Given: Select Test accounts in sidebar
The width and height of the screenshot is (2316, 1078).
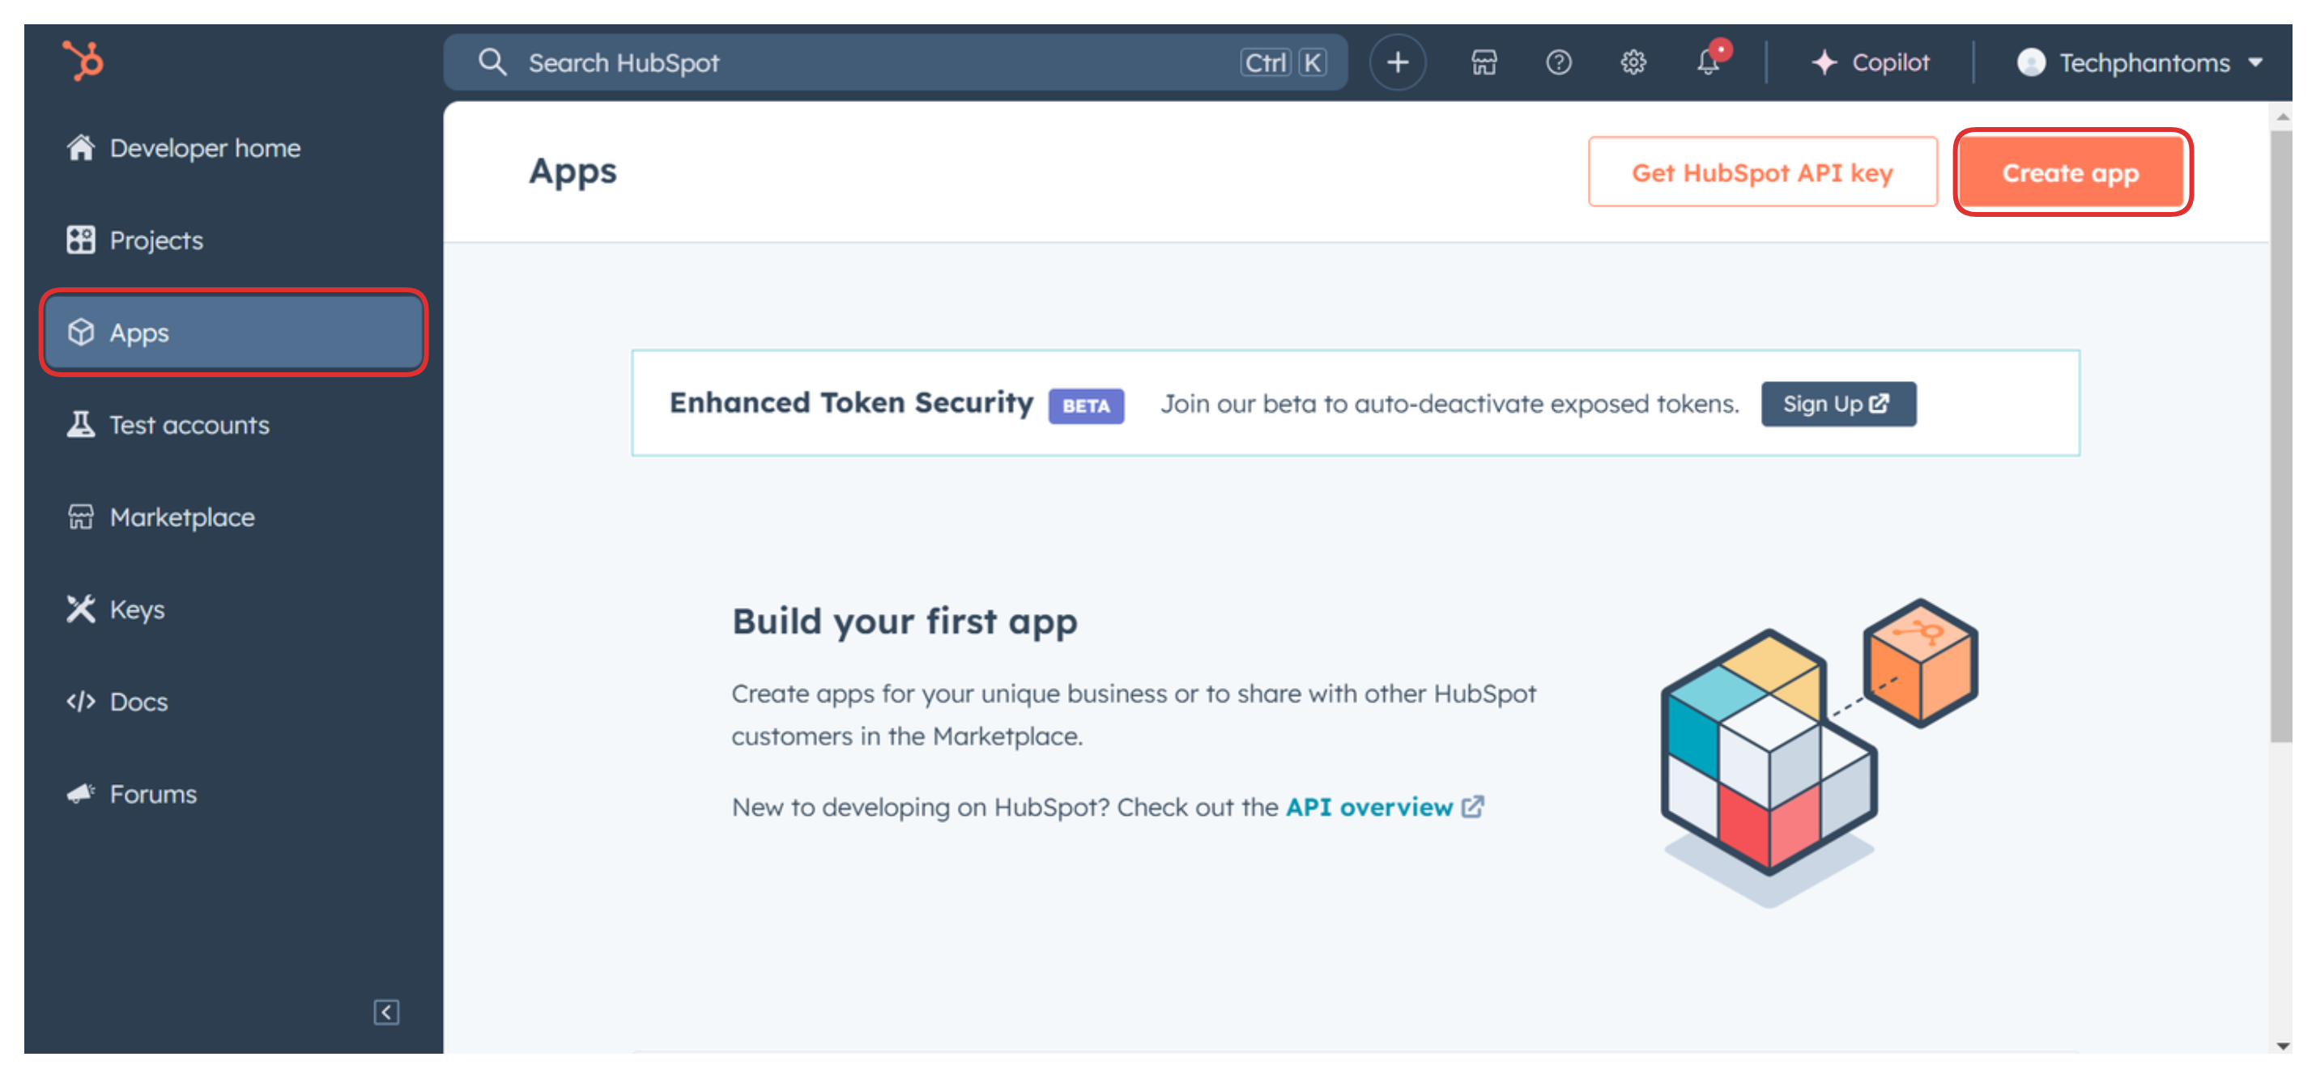Looking at the screenshot, I should click(189, 425).
